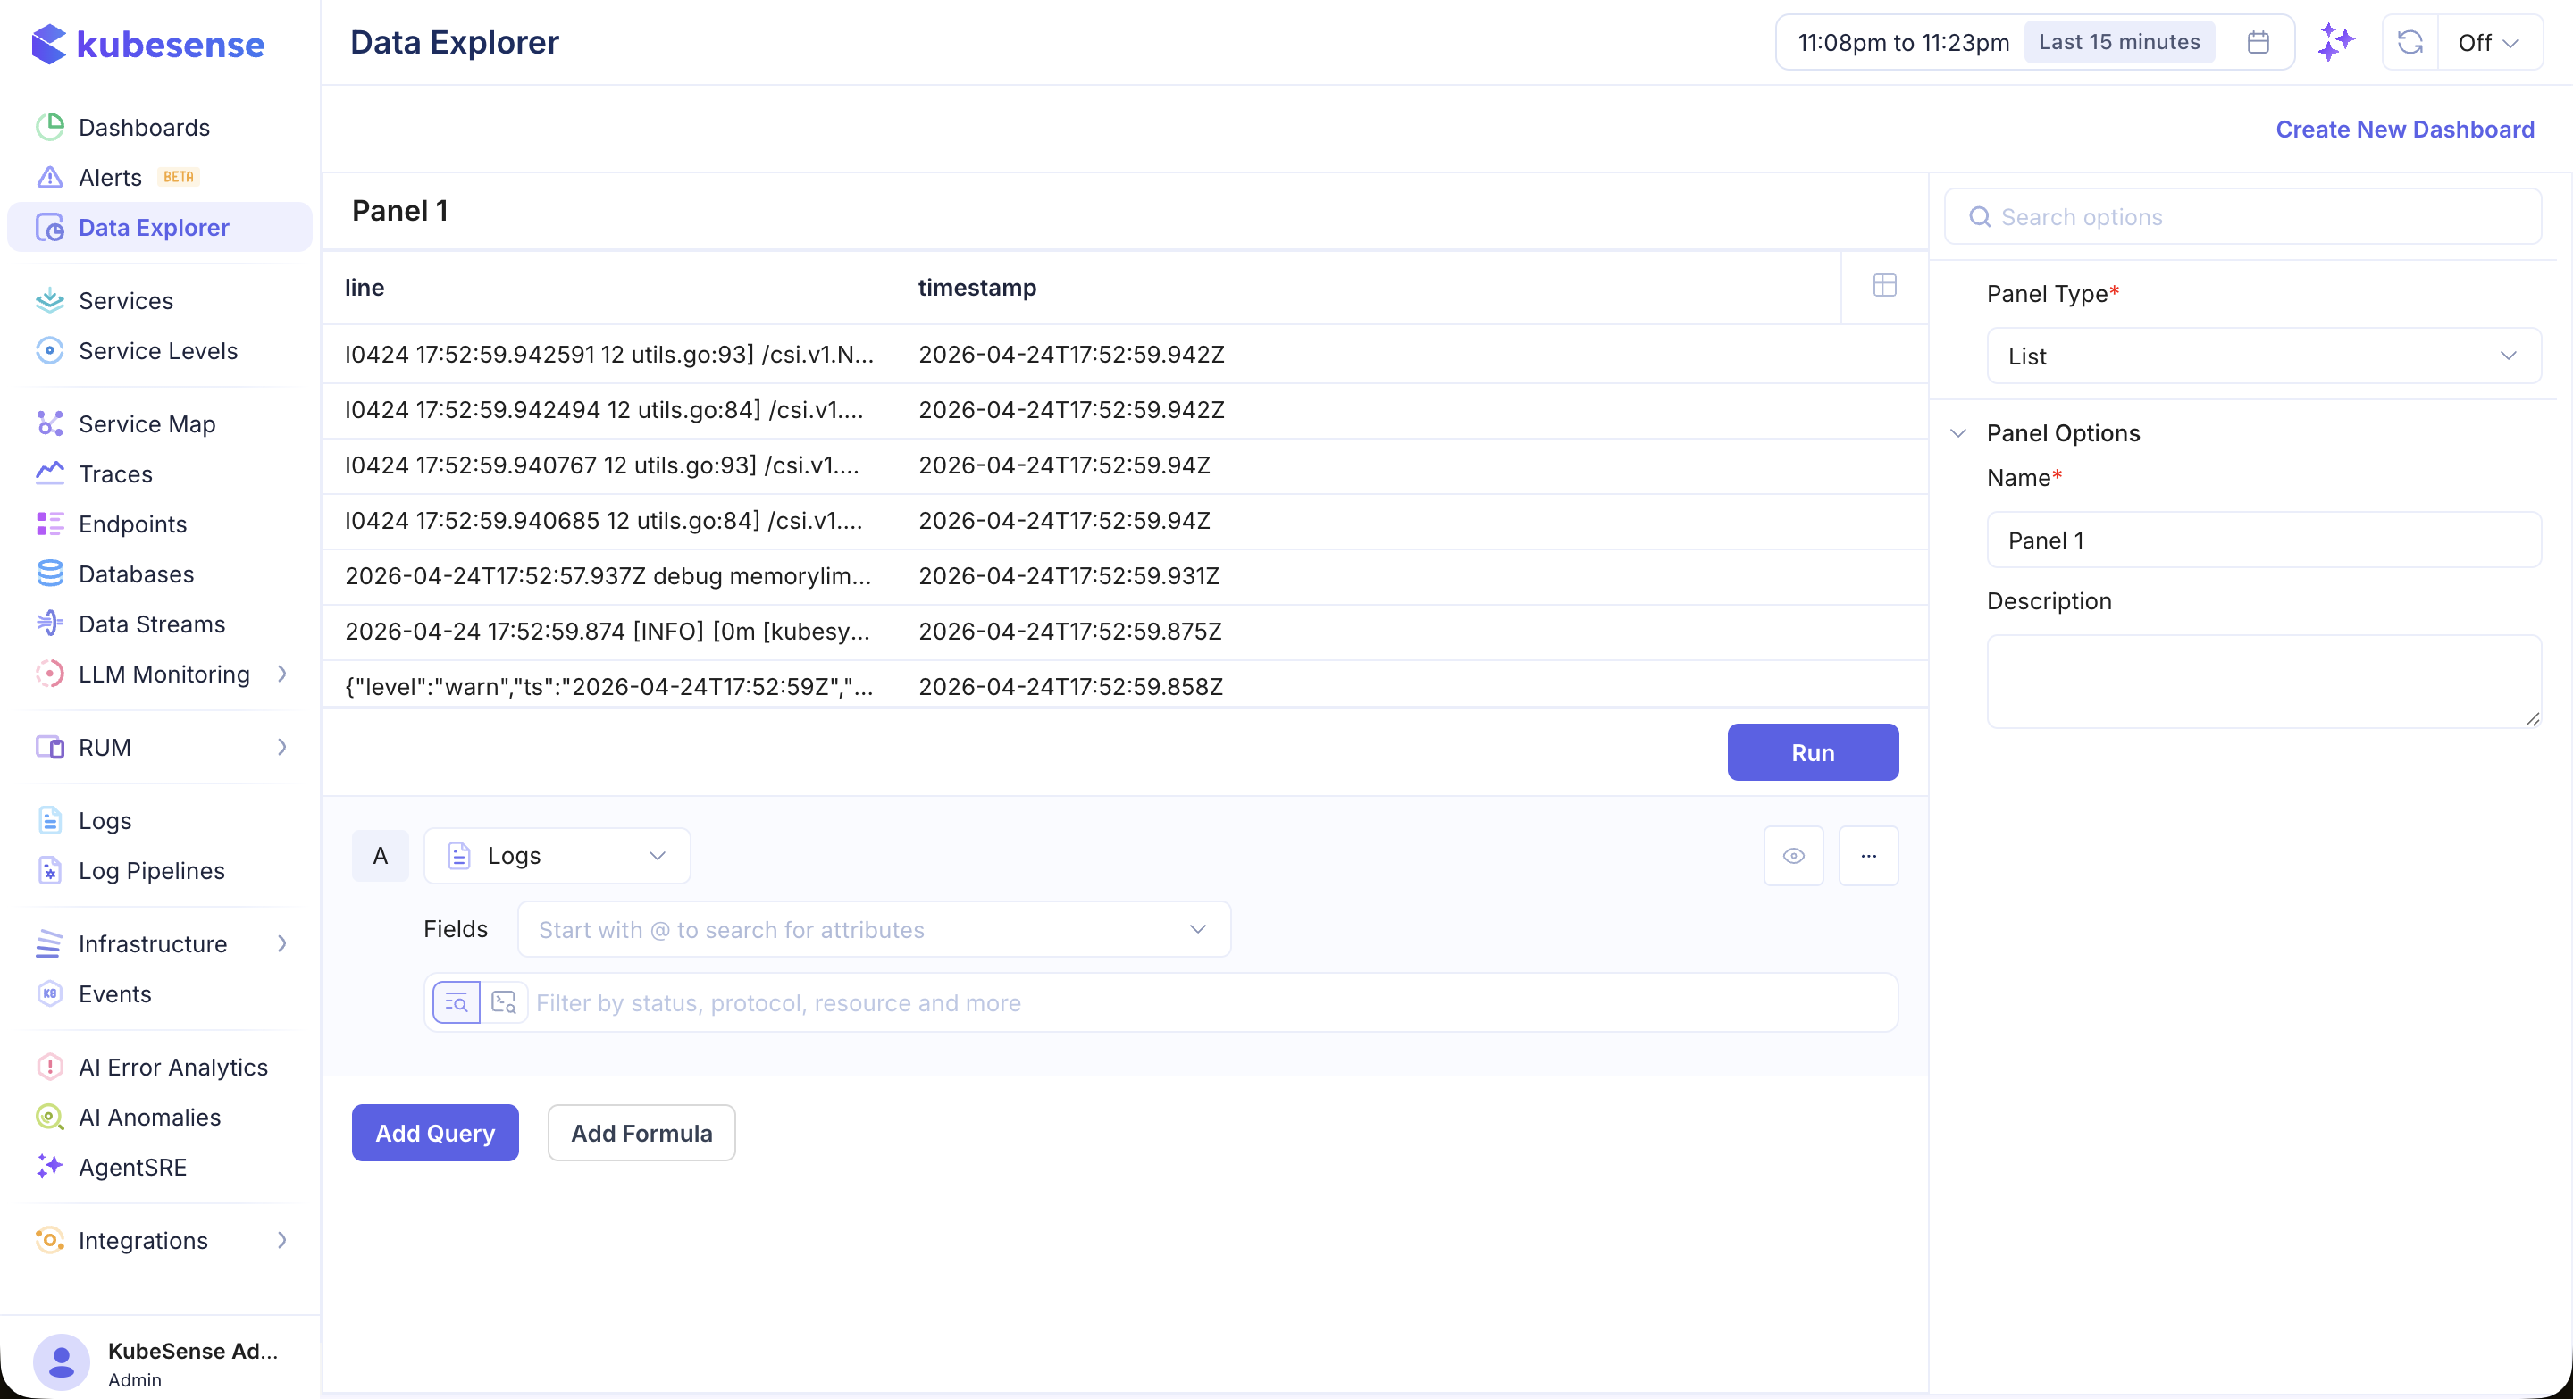This screenshot has width=2573, height=1399.
Task: Expand RUM submenu chevron
Action: [281, 746]
